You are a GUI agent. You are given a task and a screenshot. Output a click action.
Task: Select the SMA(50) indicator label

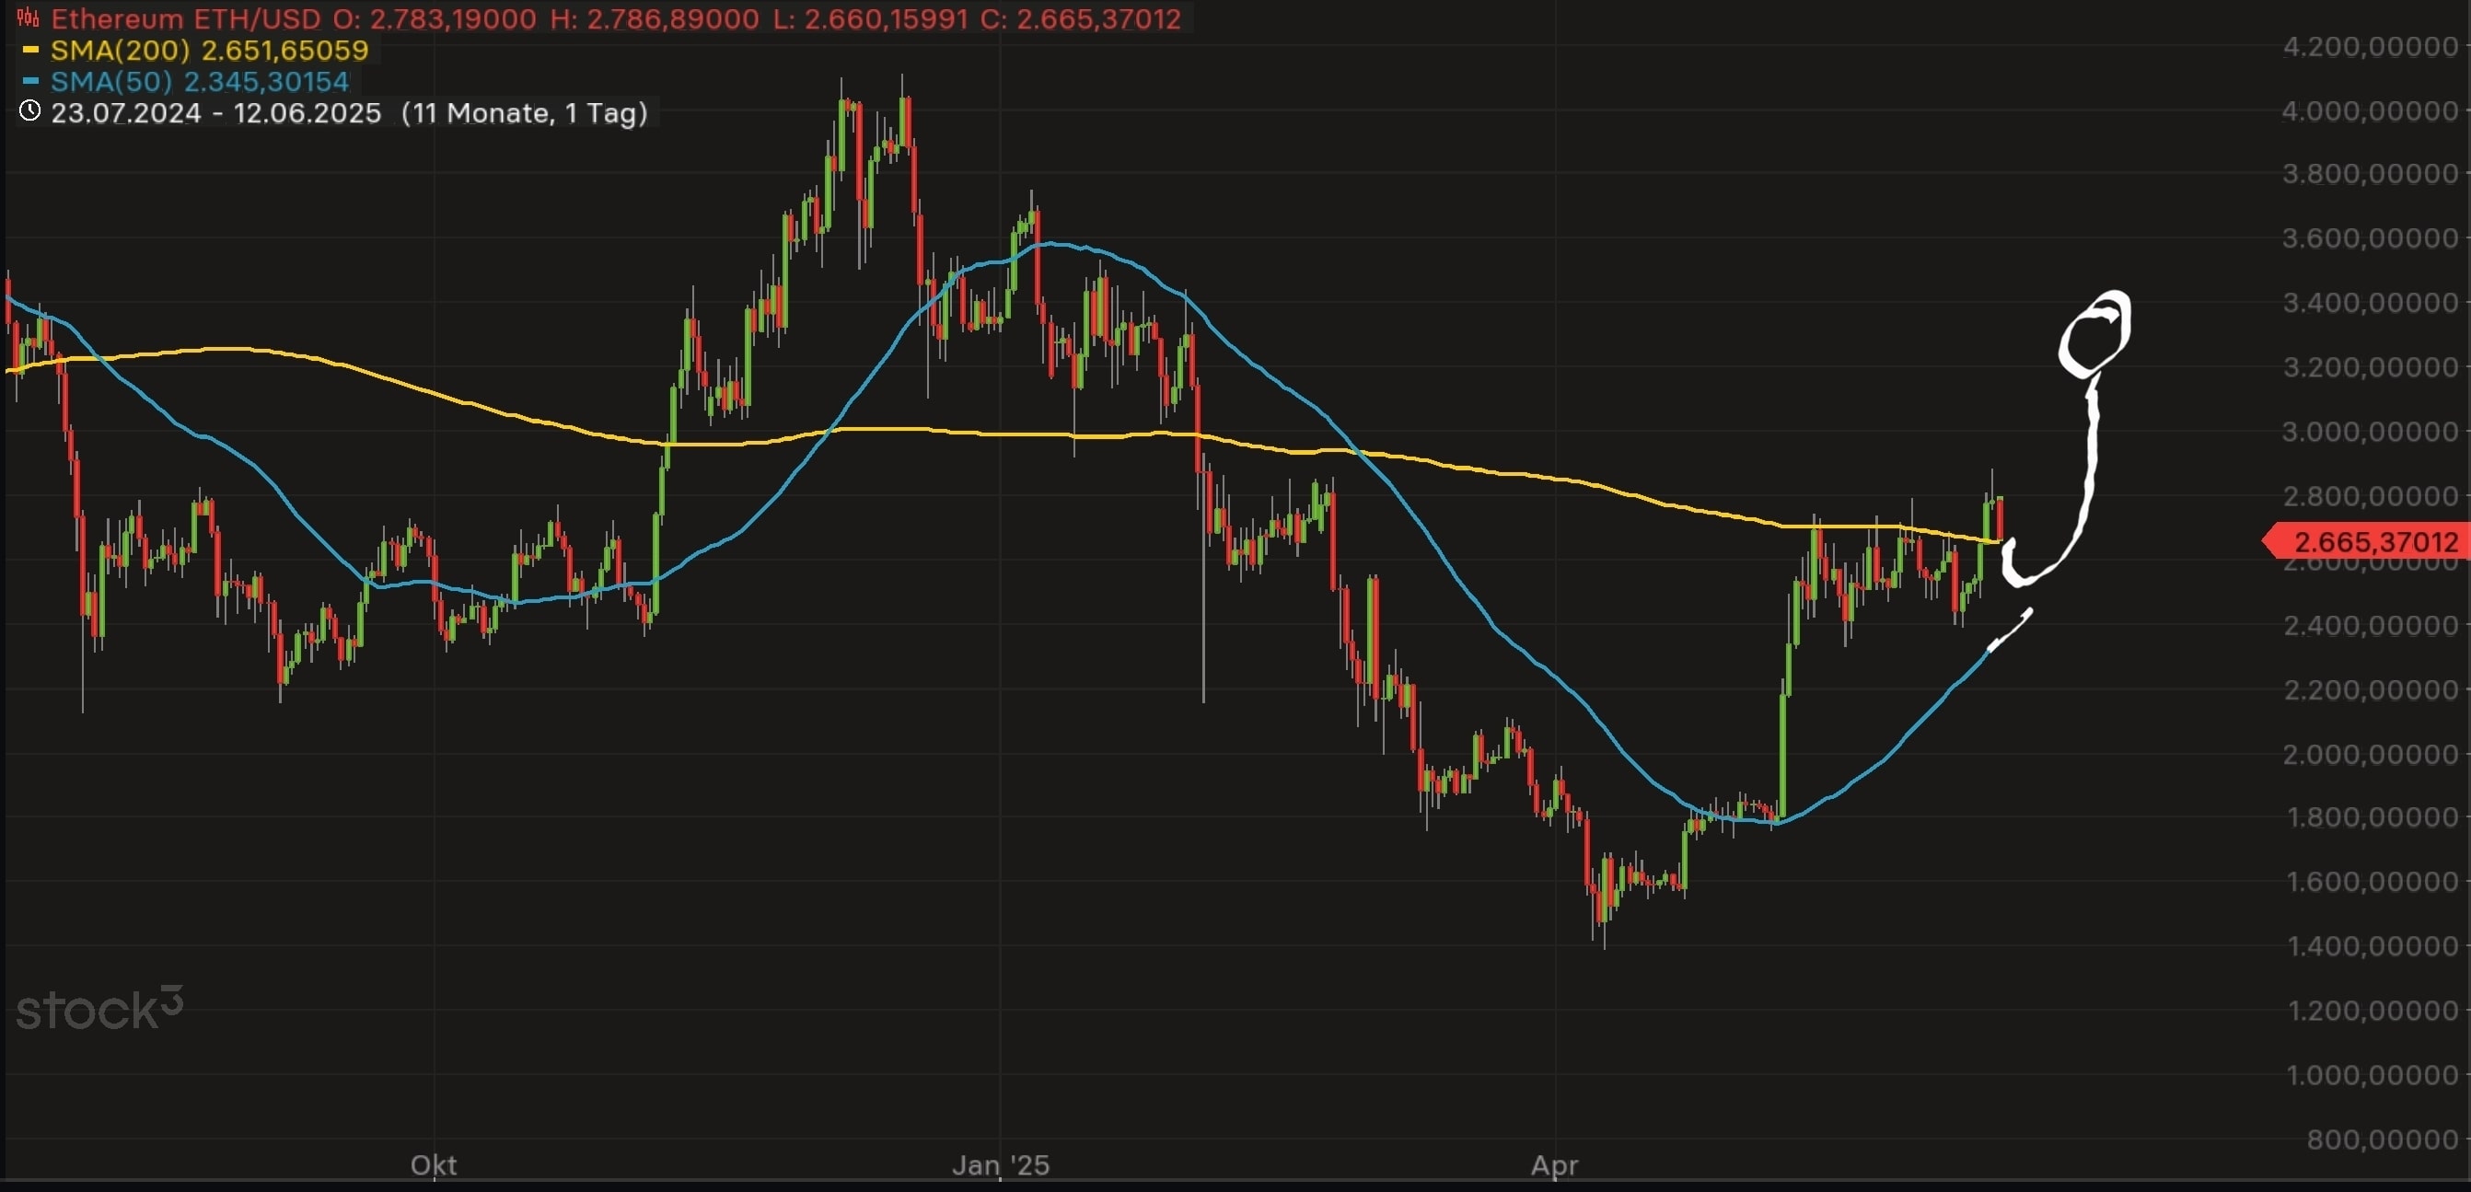pyautogui.click(x=111, y=82)
